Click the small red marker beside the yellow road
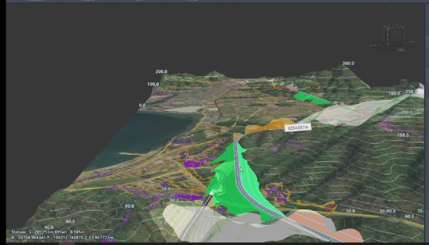 (x=330, y=206)
